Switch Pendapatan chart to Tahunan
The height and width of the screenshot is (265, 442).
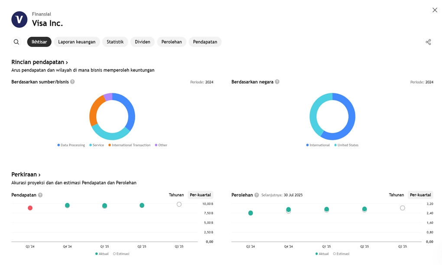tap(176, 195)
